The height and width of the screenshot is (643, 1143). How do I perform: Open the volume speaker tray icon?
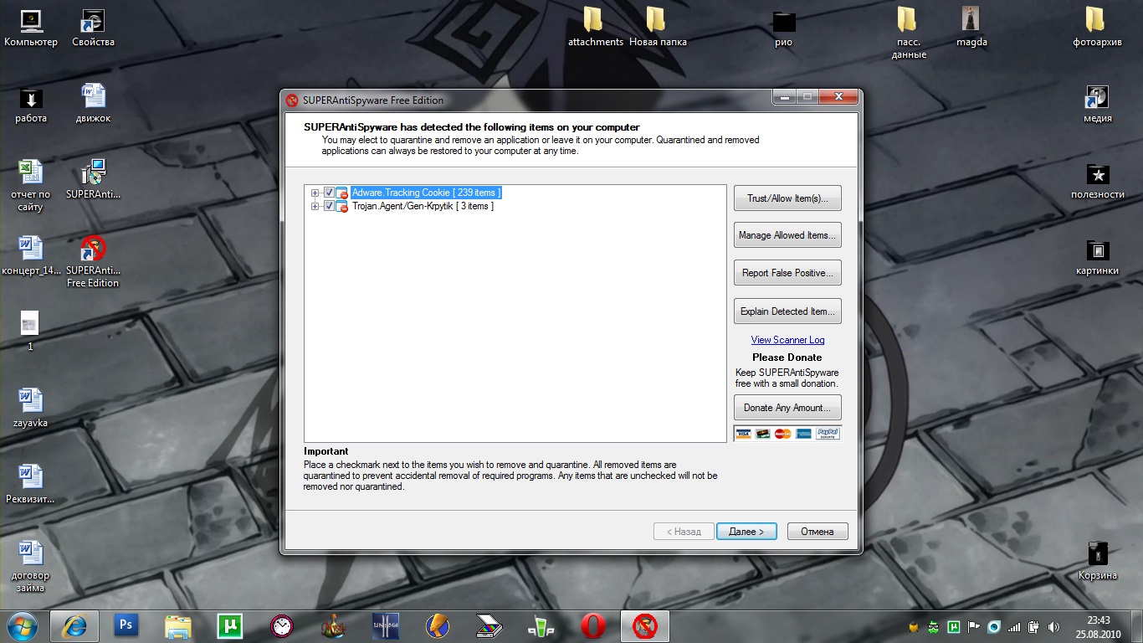[x=1054, y=626]
